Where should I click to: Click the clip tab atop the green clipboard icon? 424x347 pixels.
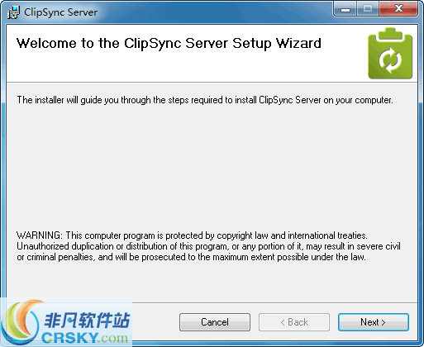tap(390, 34)
